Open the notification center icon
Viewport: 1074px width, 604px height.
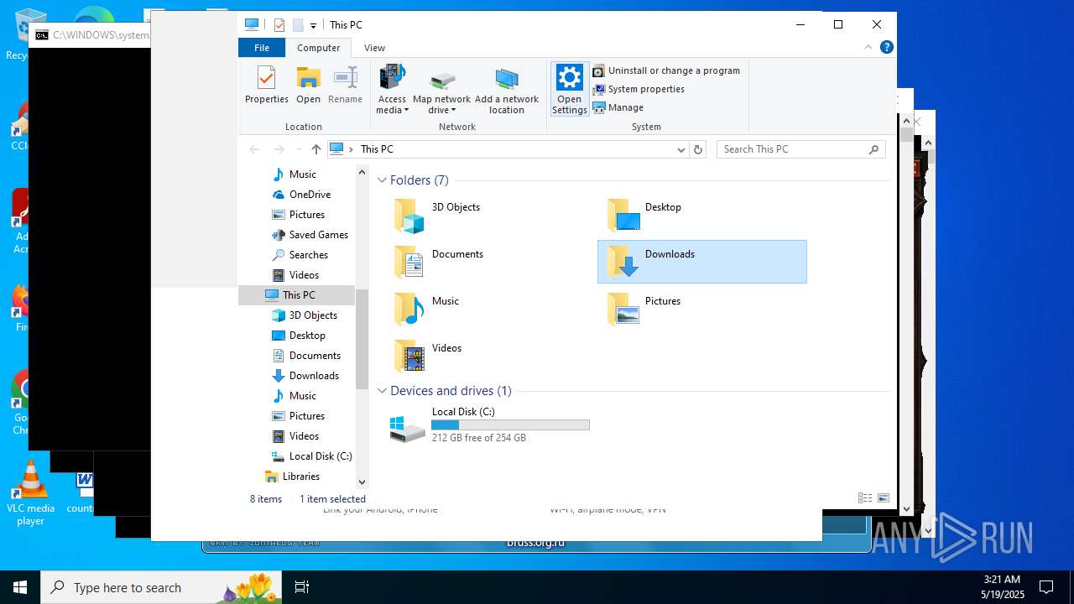tap(1046, 587)
